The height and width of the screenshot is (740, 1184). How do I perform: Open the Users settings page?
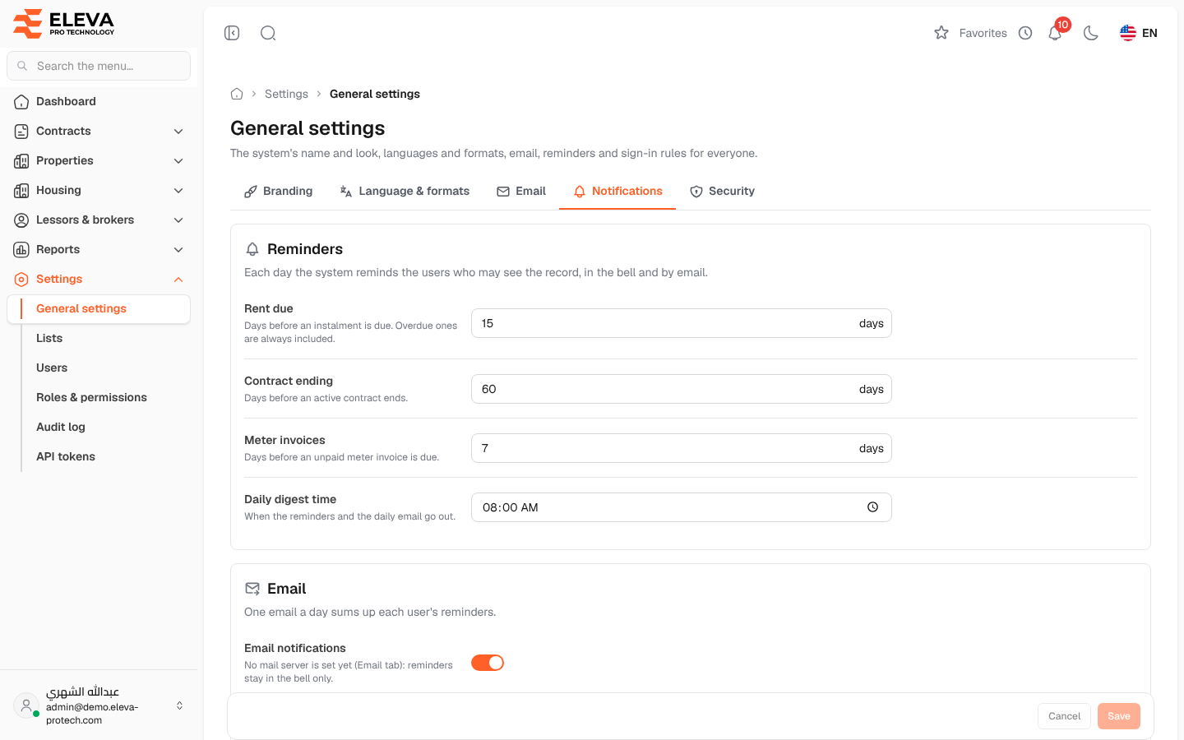[107, 368]
